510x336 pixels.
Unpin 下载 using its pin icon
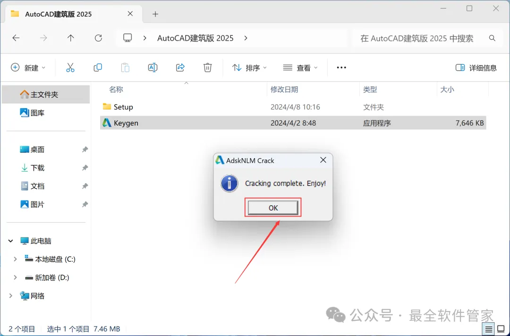point(85,168)
